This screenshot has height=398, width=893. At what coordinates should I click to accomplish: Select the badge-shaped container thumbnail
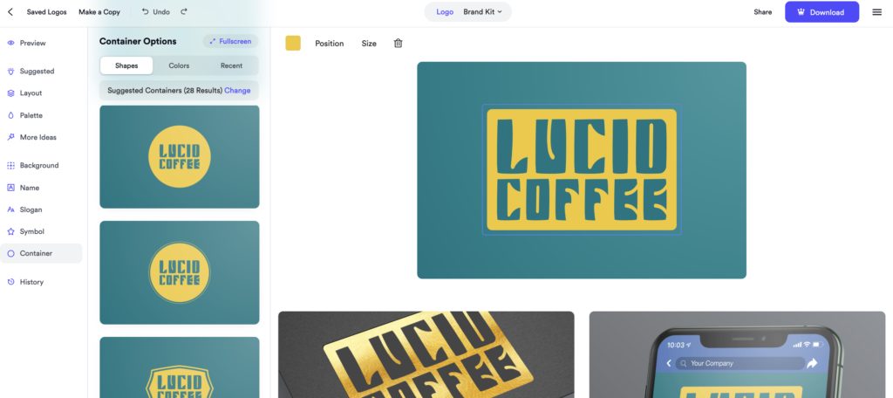[x=180, y=367]
